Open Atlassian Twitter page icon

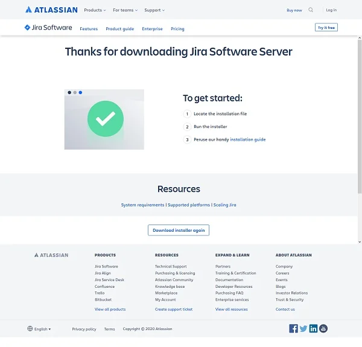[x=303, y=328]
